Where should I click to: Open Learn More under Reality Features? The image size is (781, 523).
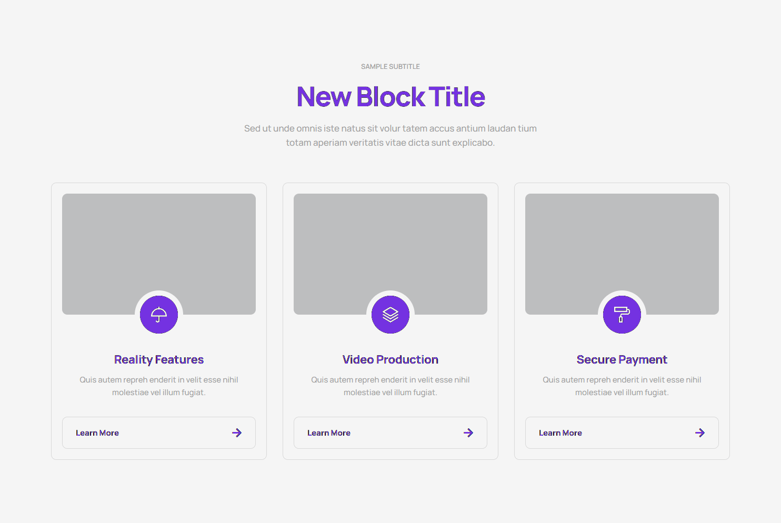coord(97,433)
